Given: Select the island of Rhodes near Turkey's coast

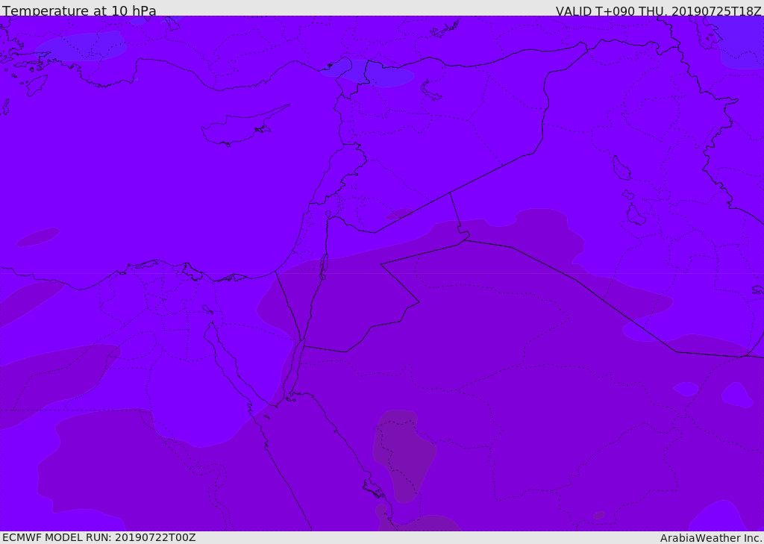Looking at the screenshot, I should tap(36, 85).
